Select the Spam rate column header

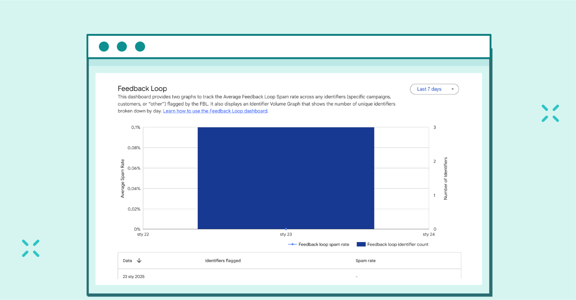(365, 260)
